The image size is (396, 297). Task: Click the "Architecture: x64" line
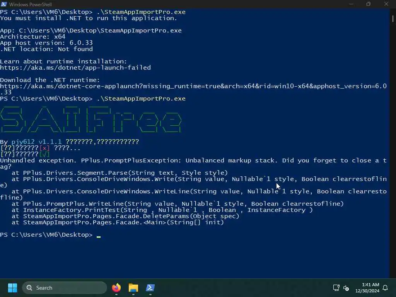coord(32,37)
